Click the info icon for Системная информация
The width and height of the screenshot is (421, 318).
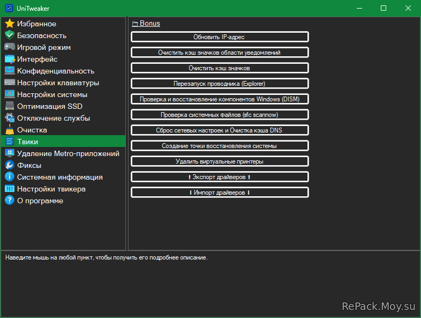coord(9,177)
